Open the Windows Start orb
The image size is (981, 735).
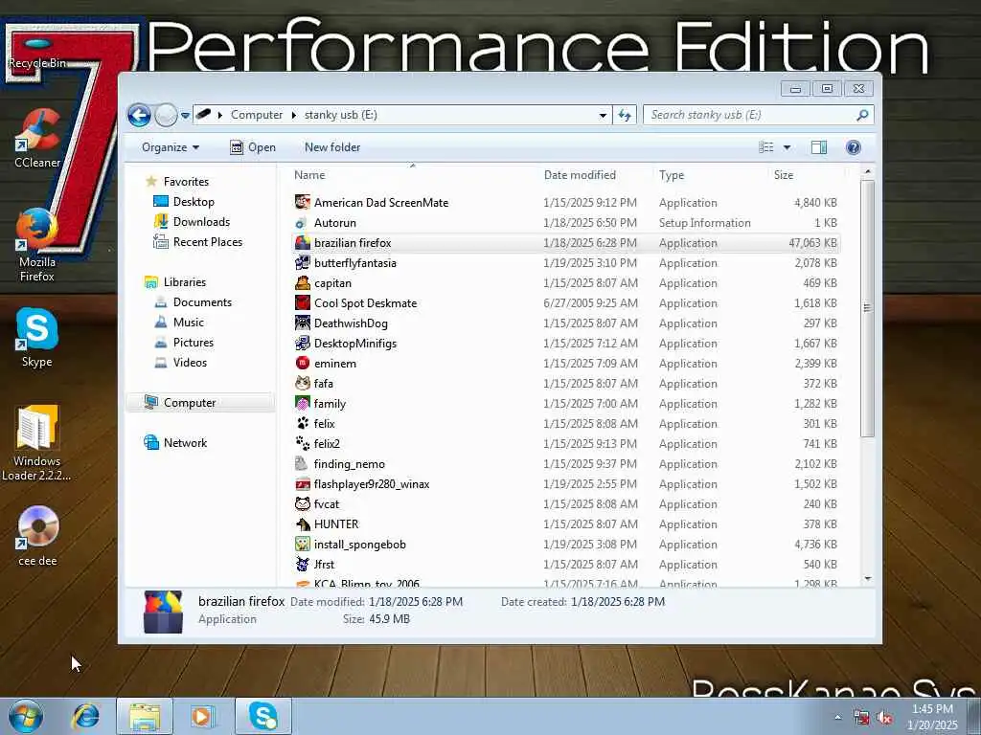pos(26,716)
